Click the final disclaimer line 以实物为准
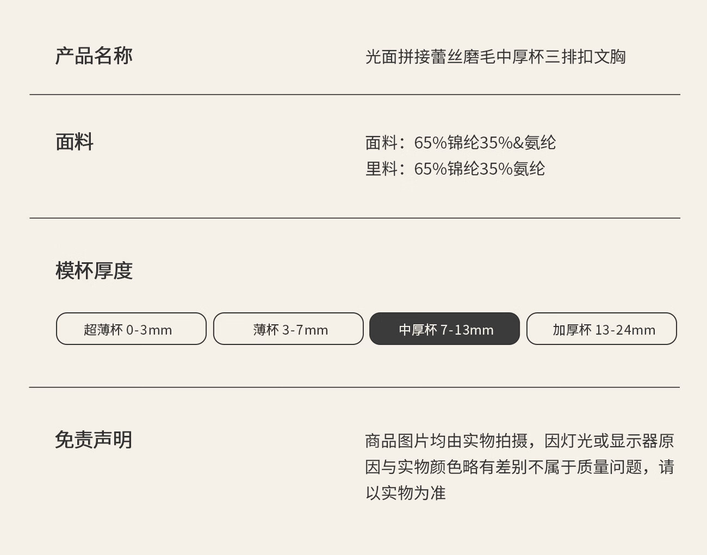 [405, 493]
